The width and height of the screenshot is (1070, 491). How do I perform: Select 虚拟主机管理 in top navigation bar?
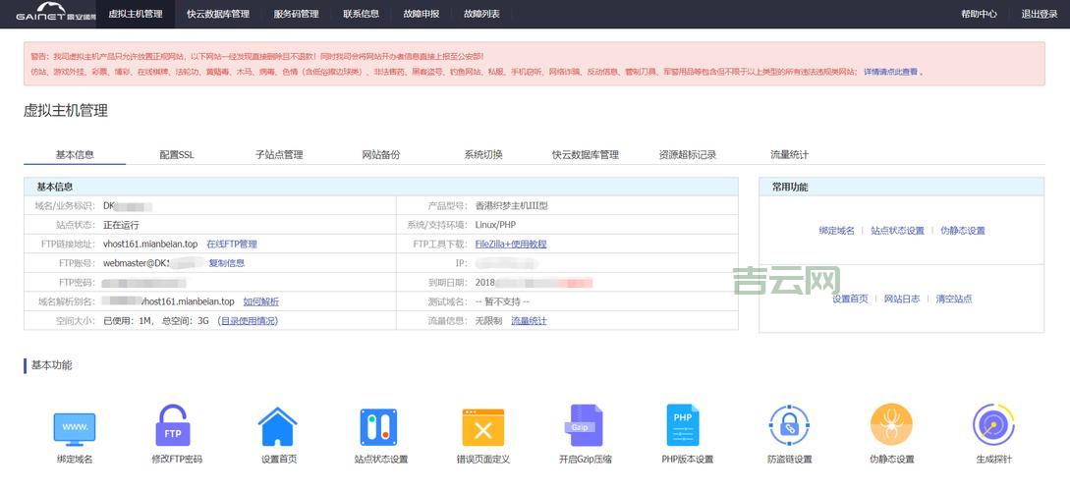[x=136, y=14]
